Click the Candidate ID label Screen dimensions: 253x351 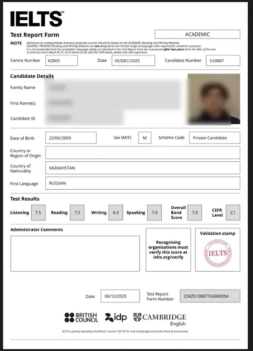(23, 118)
